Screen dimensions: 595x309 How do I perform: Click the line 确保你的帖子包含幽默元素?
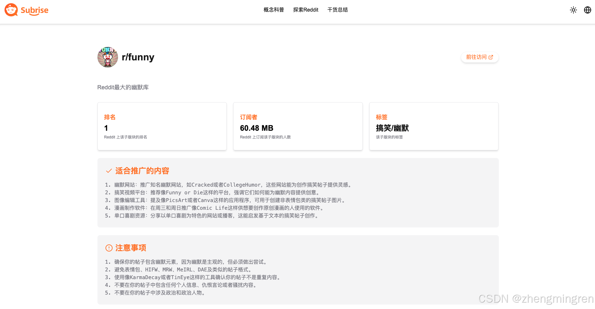pos(187,262)
